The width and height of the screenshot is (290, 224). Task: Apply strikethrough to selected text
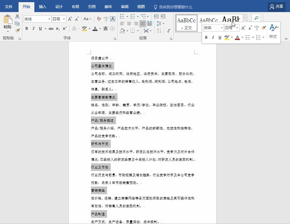coord(51,28)
